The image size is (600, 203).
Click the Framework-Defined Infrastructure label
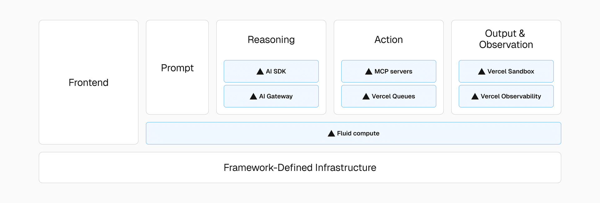click(300, 168)
